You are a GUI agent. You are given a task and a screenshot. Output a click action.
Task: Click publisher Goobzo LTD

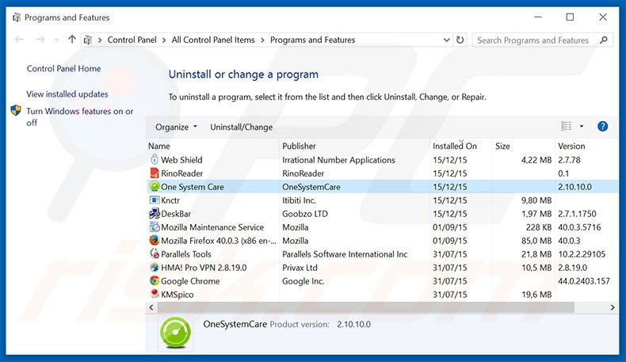coord(305,214)
